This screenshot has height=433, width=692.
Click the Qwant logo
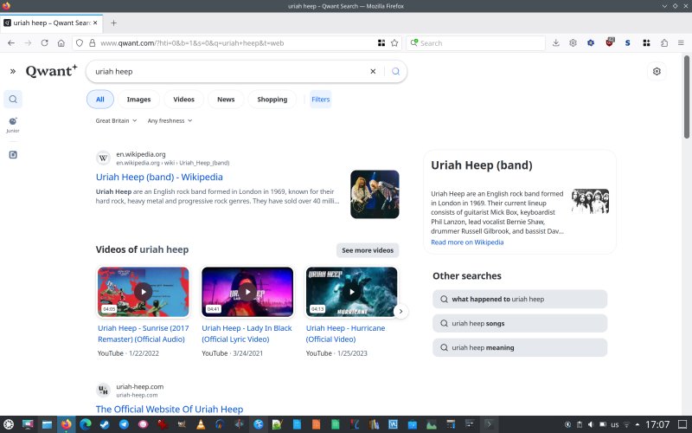51,71
